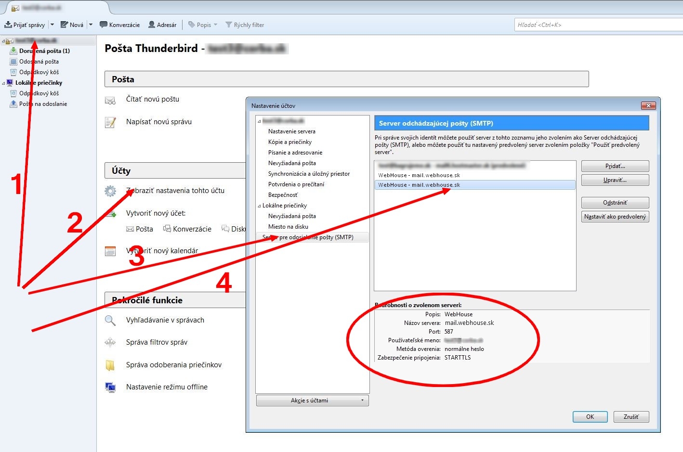
Task: Open the Popis tag dropdown
Action: point(203,25)
